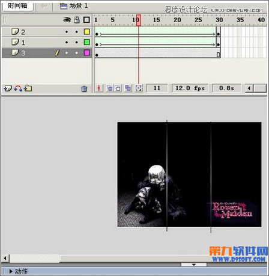This screenshot has height=276, width=269.
Task: Enable onion skin outlines button
Action: coord(118,88)
